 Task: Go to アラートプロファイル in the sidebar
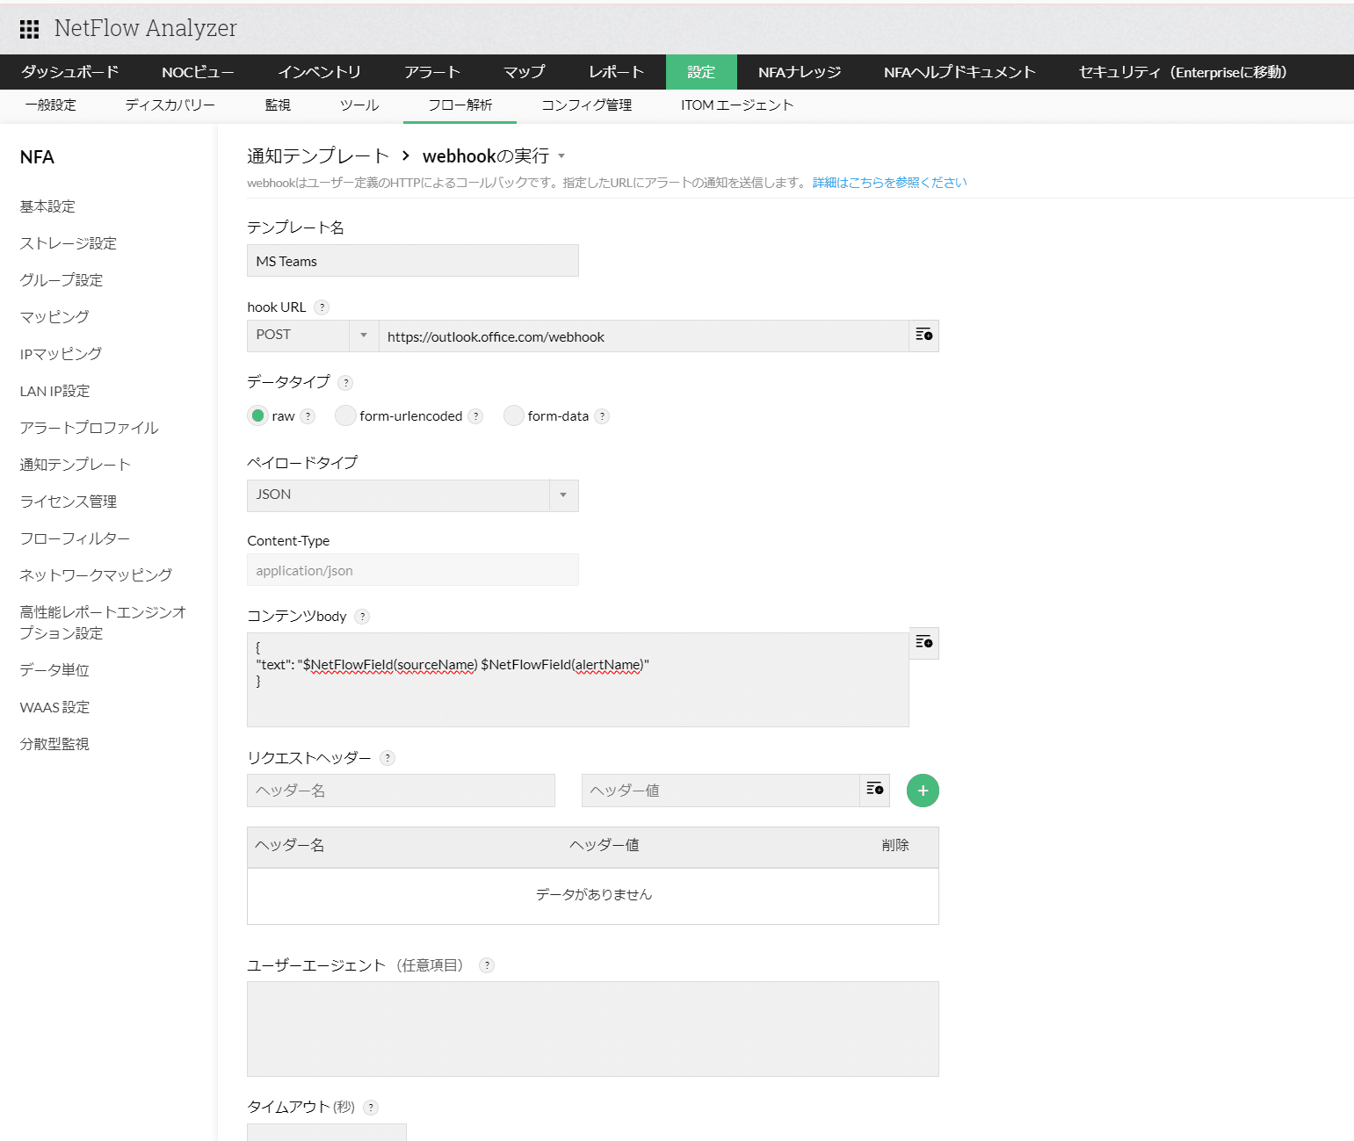89,428
